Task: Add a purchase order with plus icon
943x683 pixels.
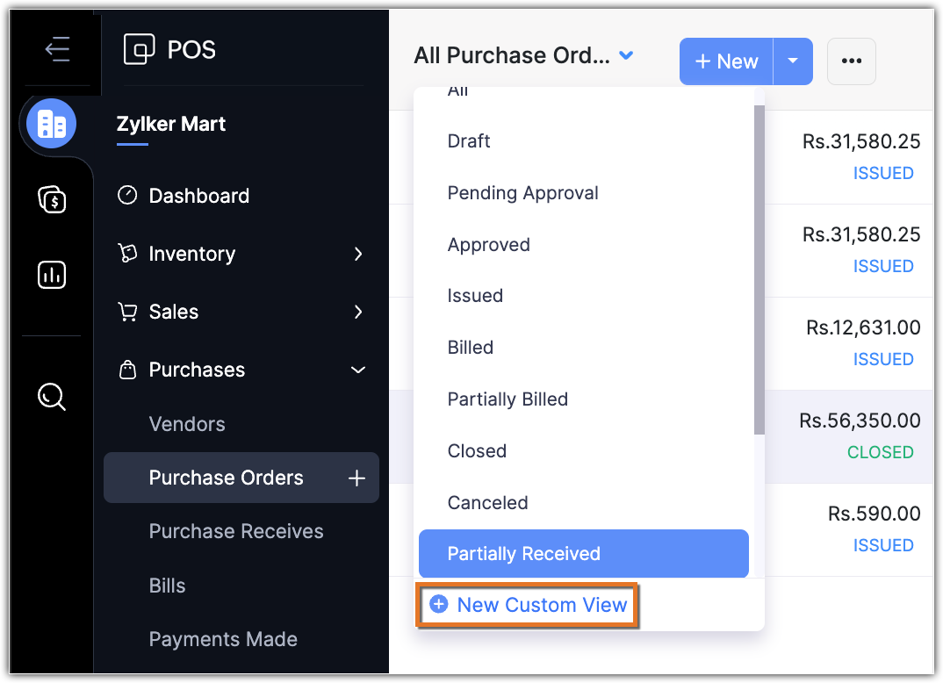Action: (356, 478)
